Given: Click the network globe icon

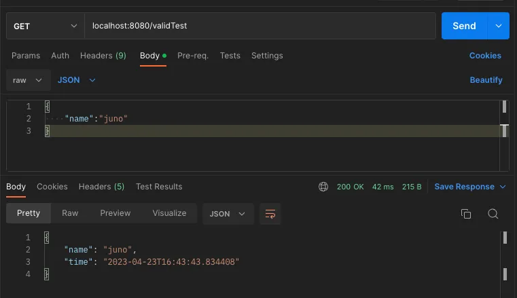Looking at the screenshot, I should (323, 187).
